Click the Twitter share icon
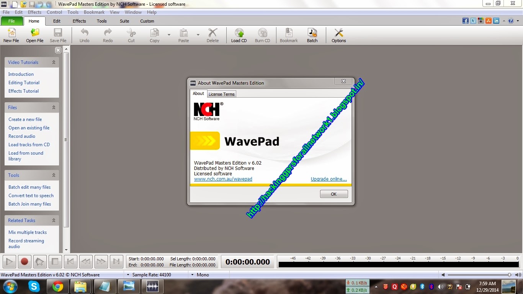This screenshot has height=294, width=523. (x=473, y=21)
